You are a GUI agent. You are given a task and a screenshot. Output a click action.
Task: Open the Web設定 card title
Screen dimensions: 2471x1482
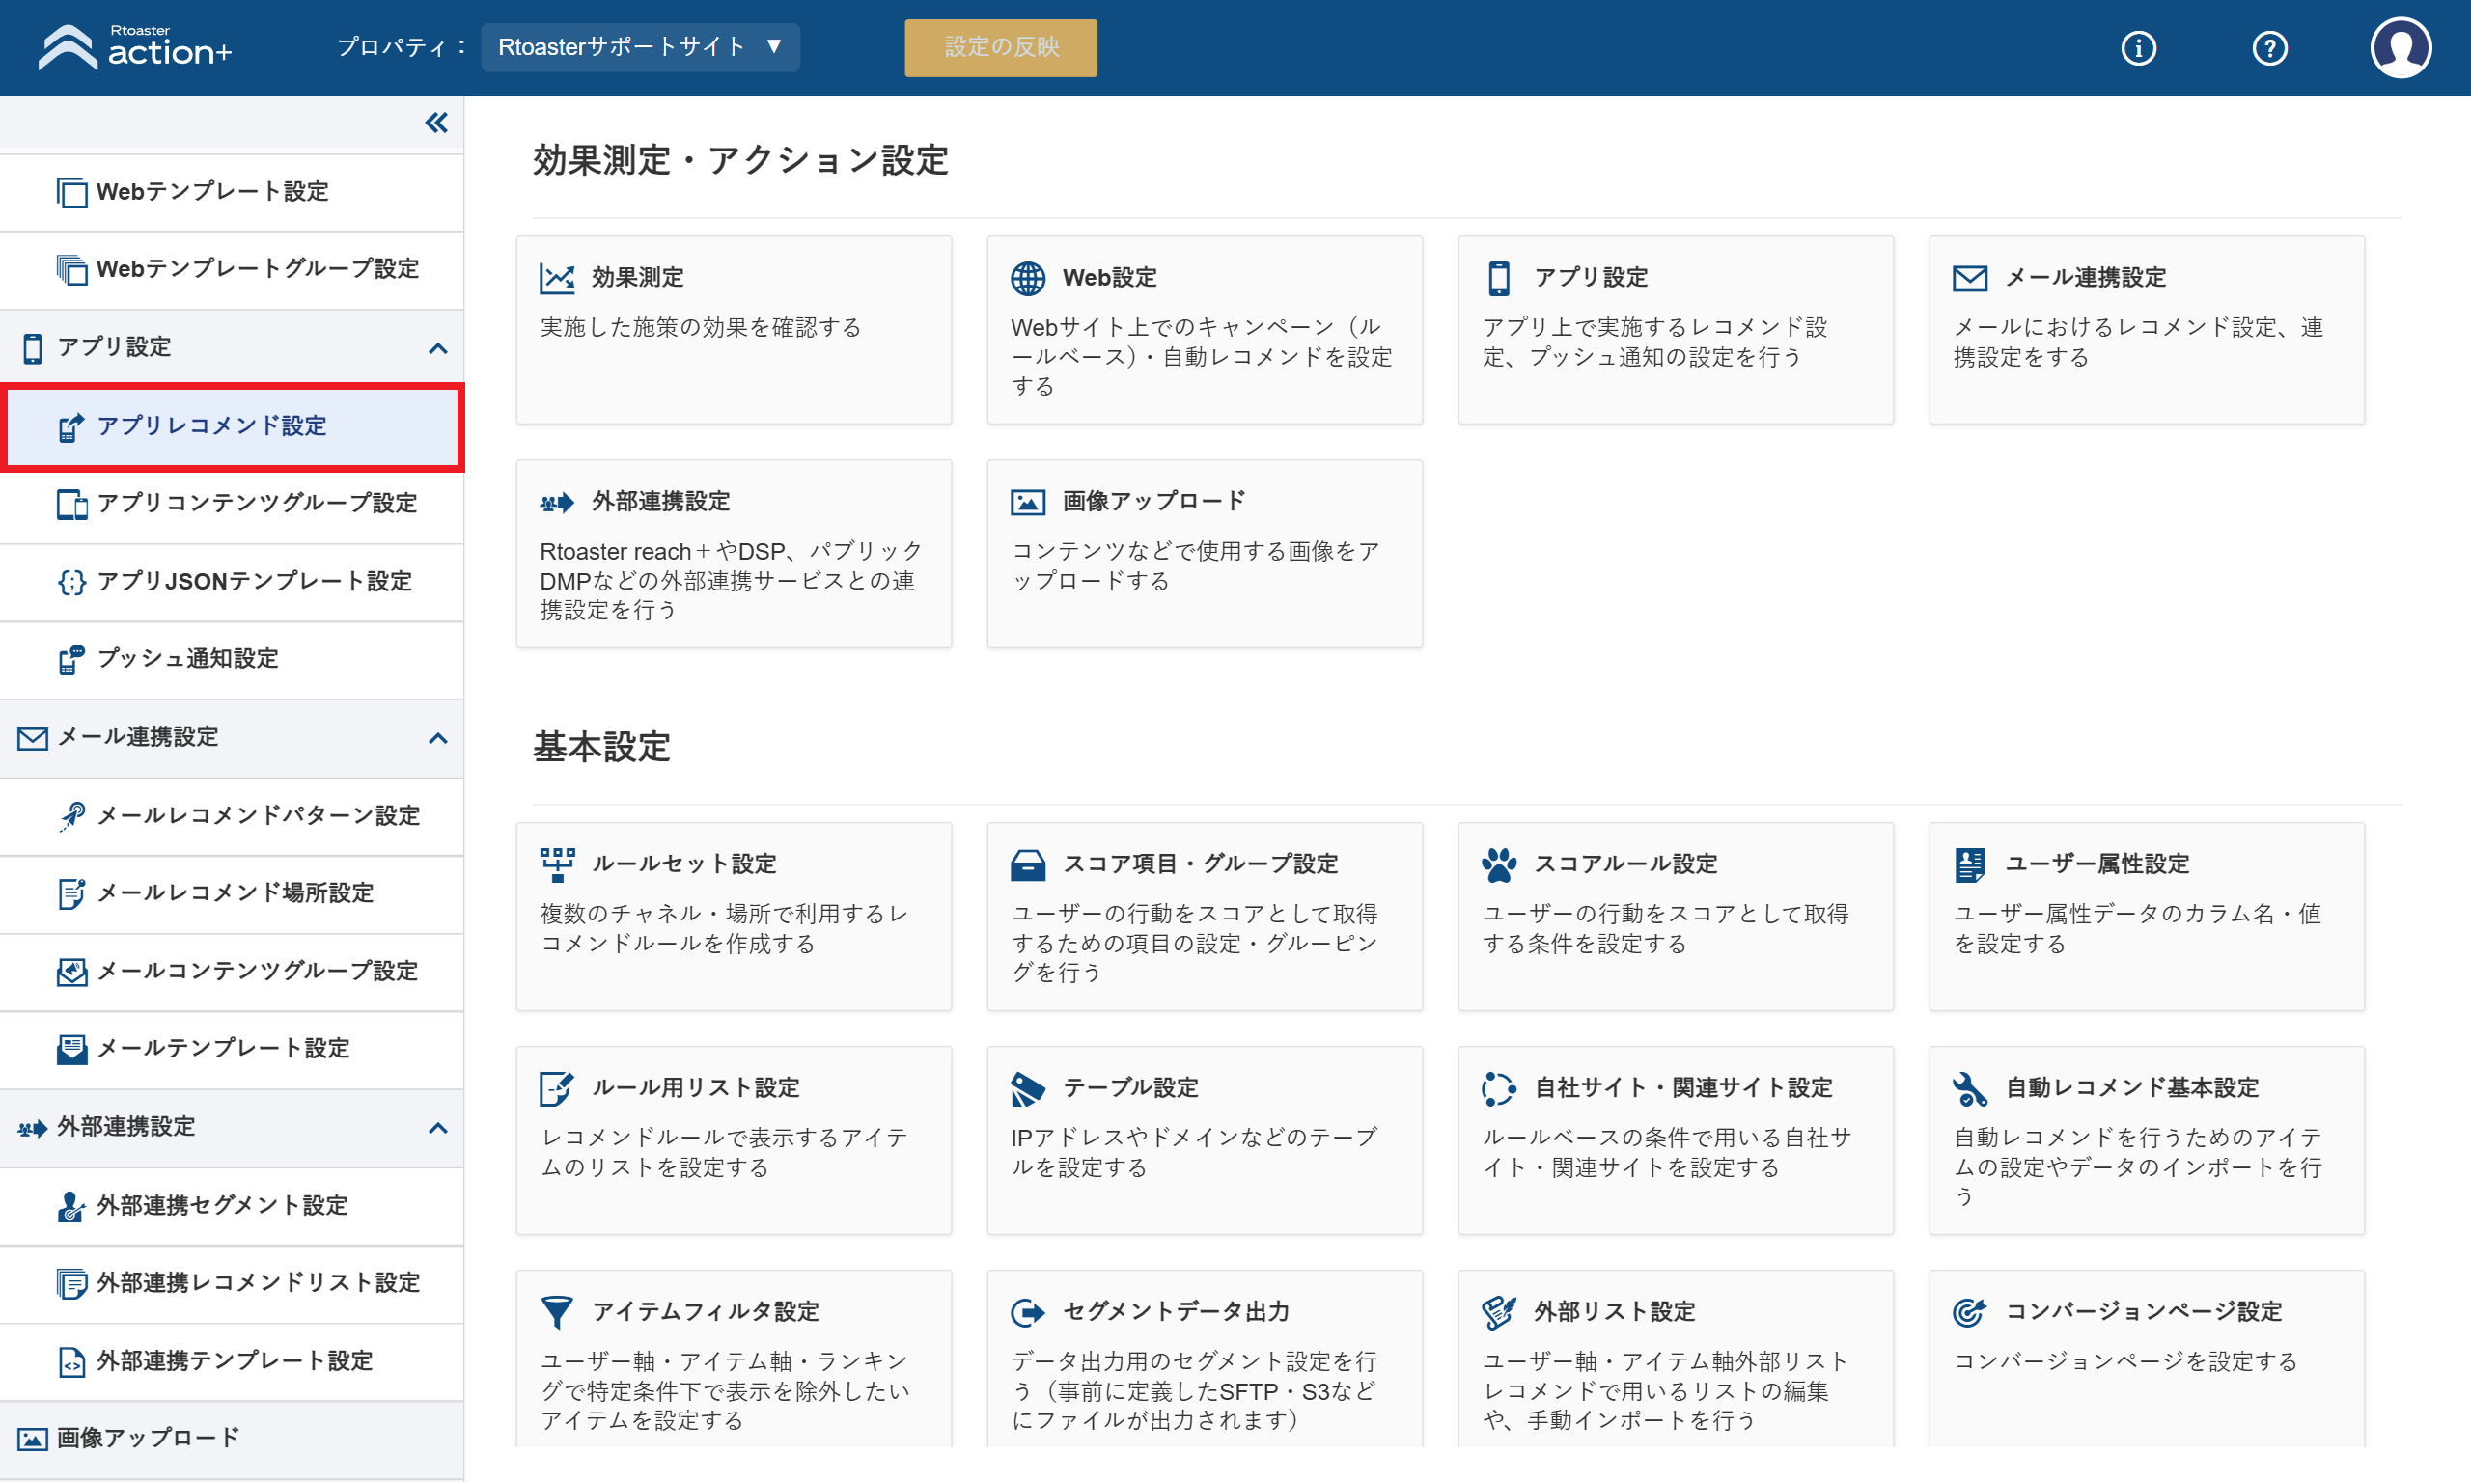pos(1110,278)
